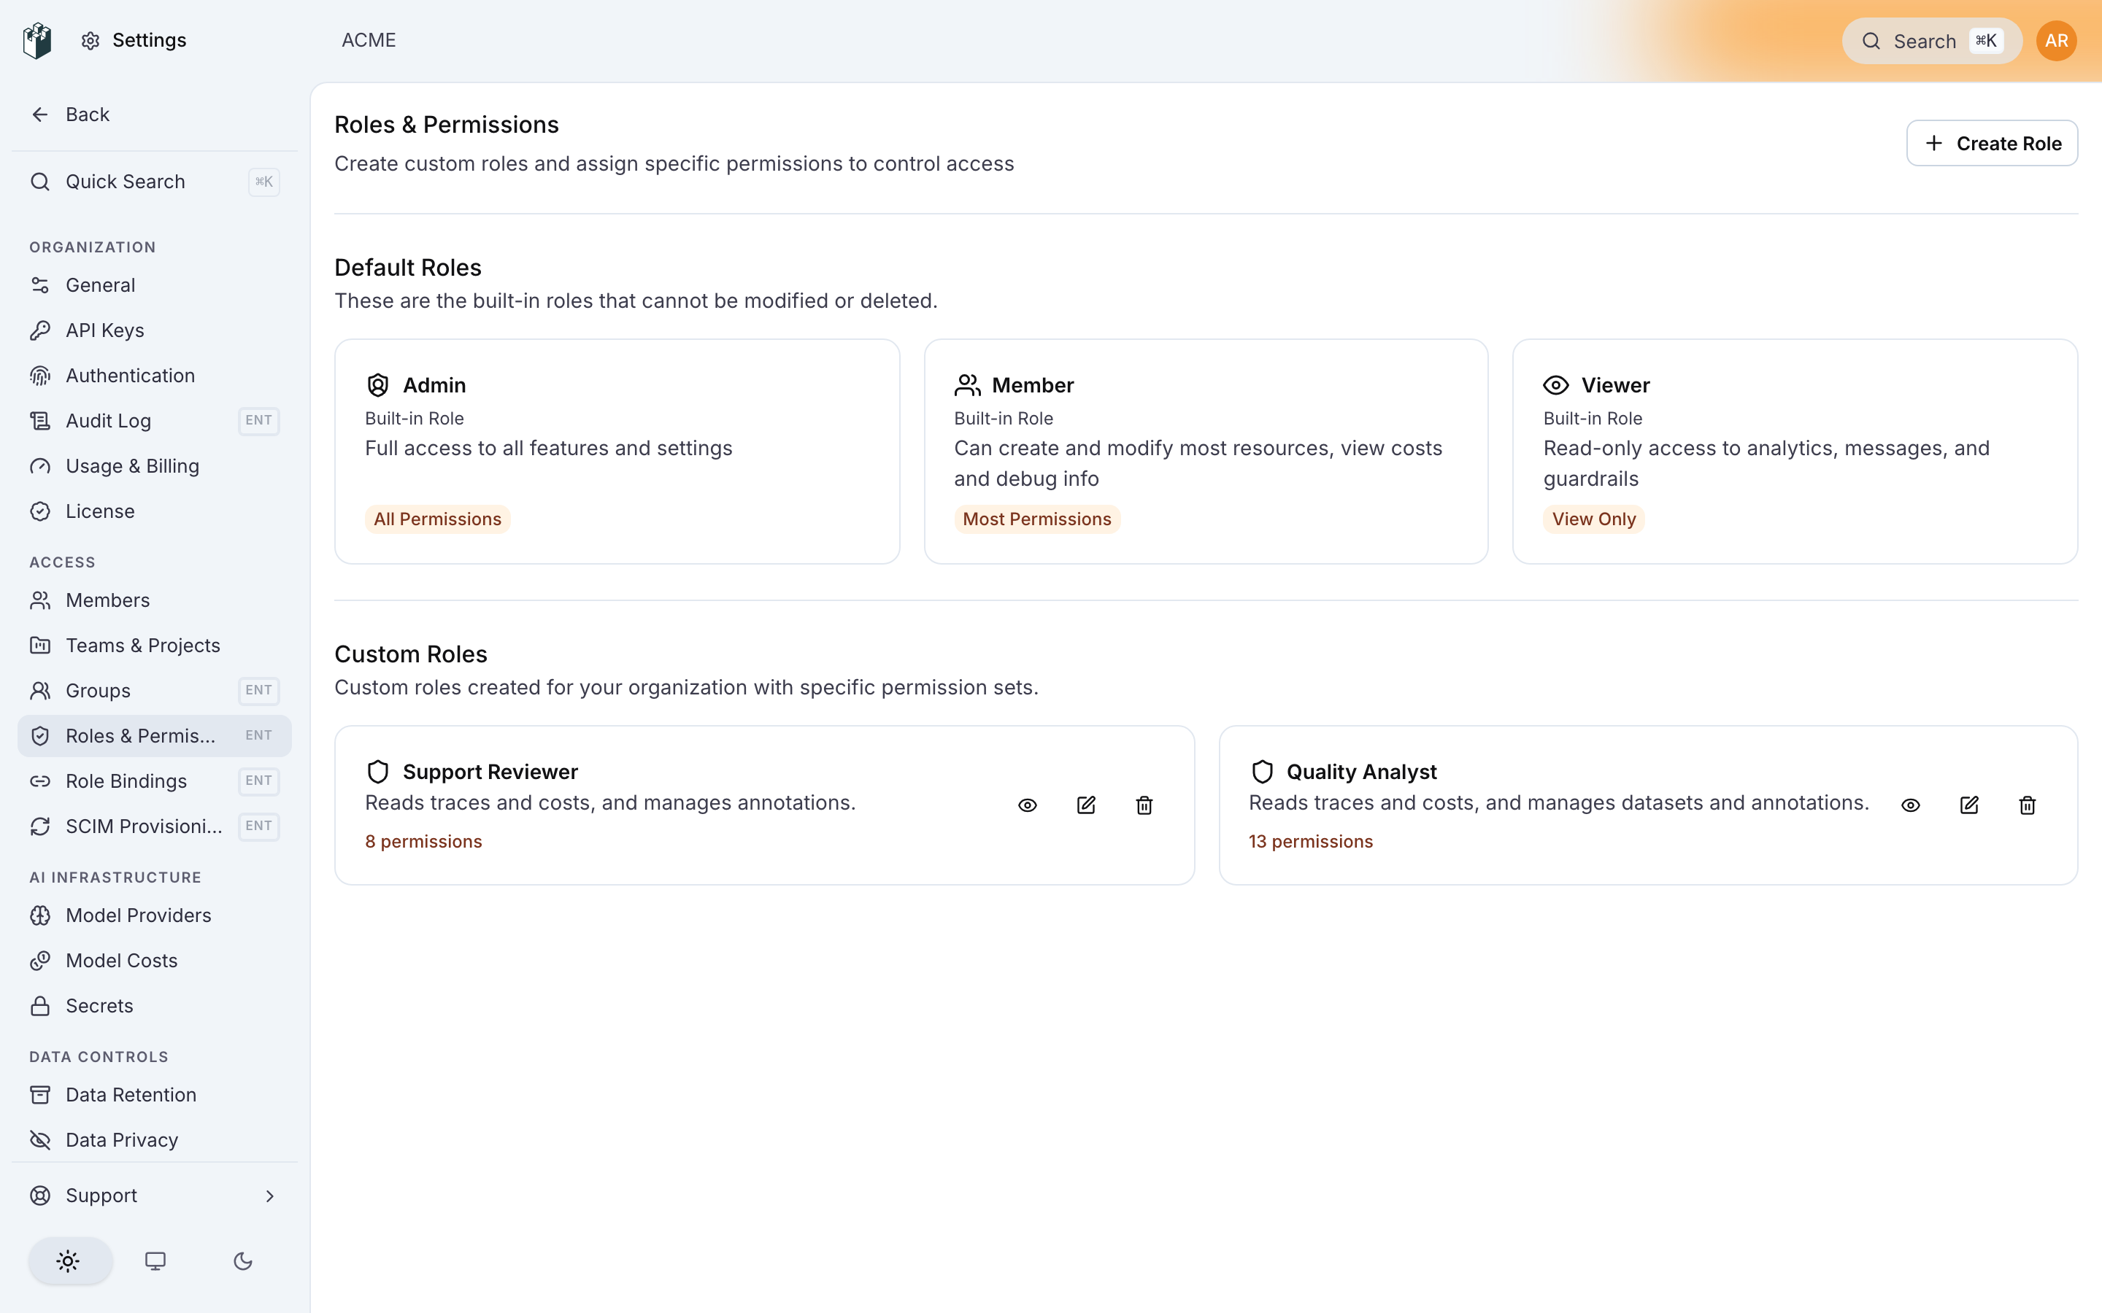2102x1313 pixels.
Task: Open the Groups page
Action: point(155,690)
